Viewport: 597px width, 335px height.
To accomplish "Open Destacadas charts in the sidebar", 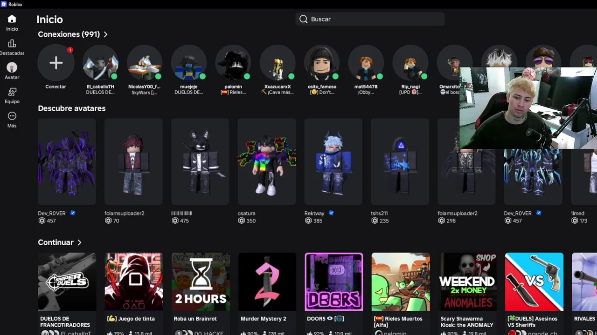I will pos(12,47).
